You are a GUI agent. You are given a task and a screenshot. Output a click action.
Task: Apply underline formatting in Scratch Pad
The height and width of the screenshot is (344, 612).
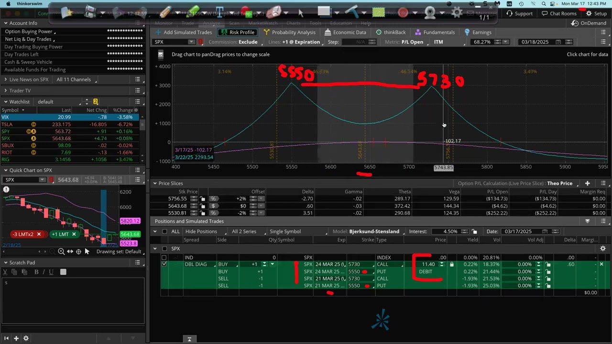50,272
